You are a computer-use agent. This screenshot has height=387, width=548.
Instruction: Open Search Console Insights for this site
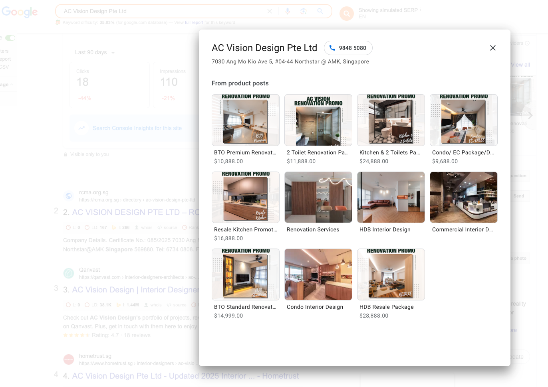137,128
